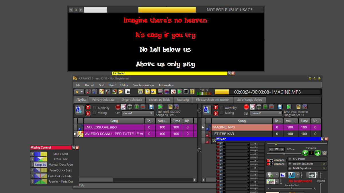Click the TV icon on the toolbar

166,91
